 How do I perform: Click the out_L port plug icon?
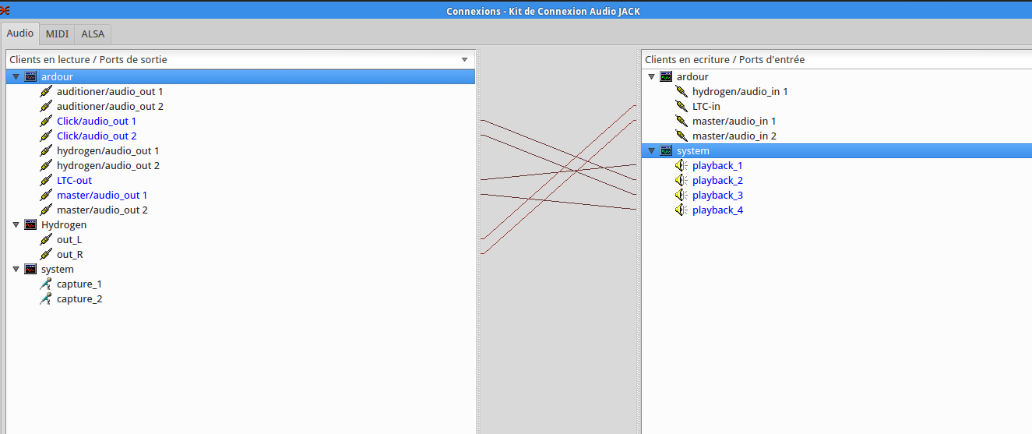pos(46,240)
